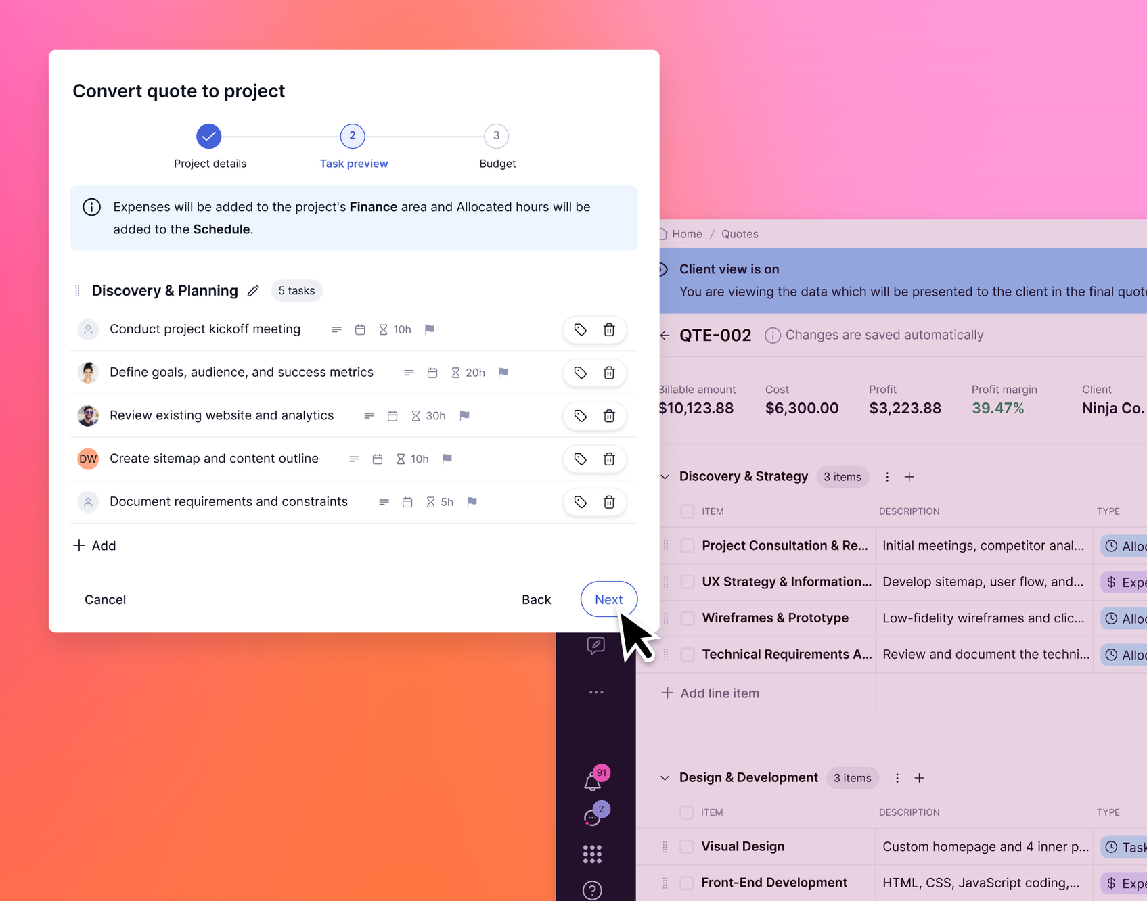Open chat messages icon with badge 2

click(593, 818)
